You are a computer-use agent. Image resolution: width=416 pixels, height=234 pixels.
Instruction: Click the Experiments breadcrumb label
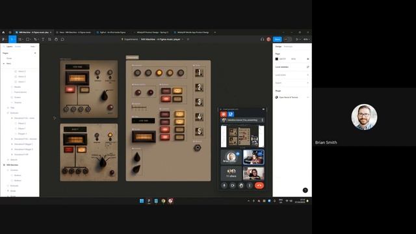(131, 39)
